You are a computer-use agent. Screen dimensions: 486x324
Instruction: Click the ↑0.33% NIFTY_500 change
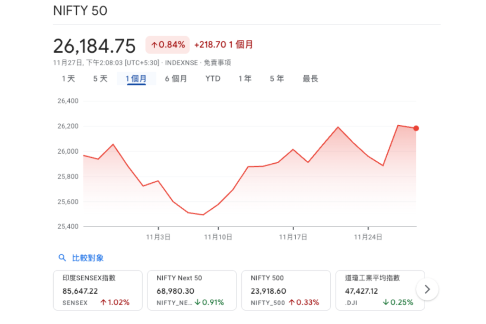(304, 302)
